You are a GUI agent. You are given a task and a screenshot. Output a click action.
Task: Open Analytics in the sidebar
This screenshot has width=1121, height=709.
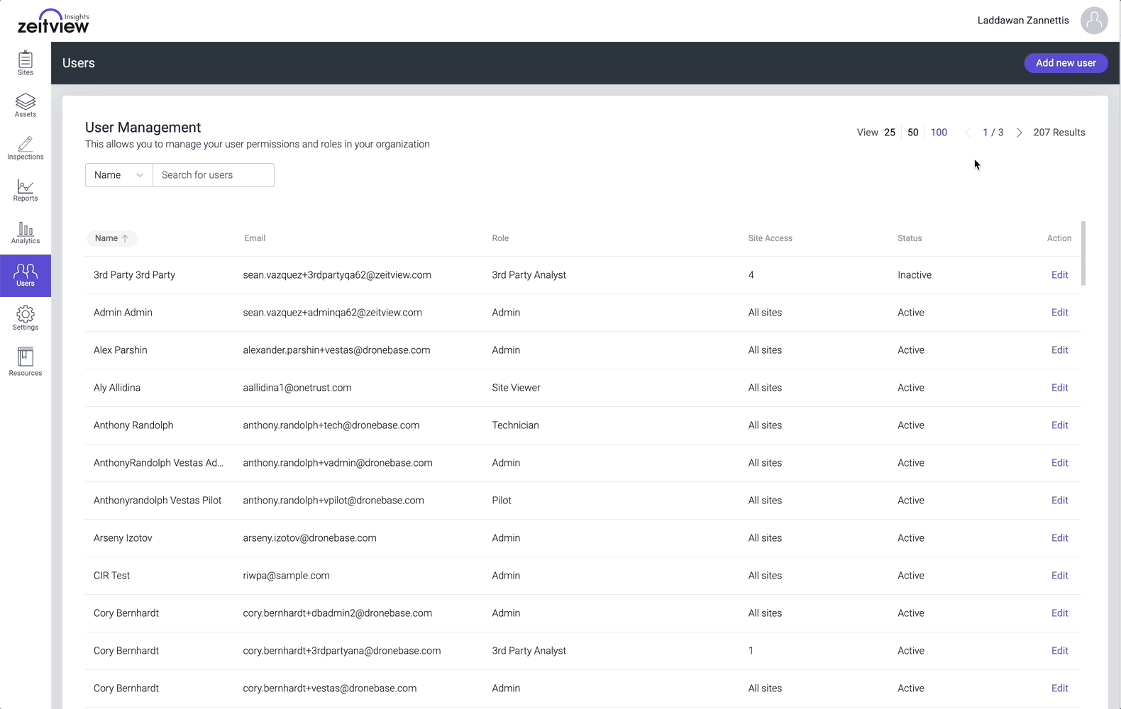click(x=26, y=233)
